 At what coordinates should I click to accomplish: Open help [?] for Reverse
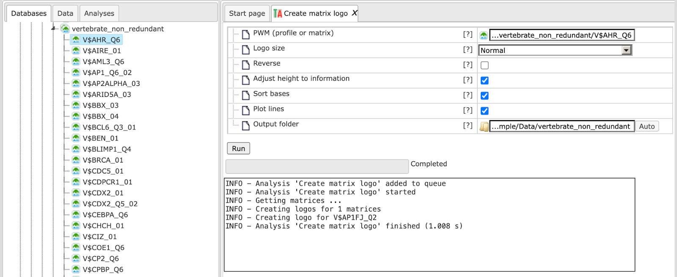[x=468, y=65]
